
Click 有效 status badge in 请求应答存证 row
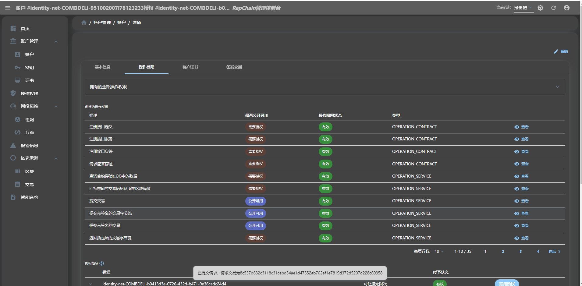coord(325,164)
